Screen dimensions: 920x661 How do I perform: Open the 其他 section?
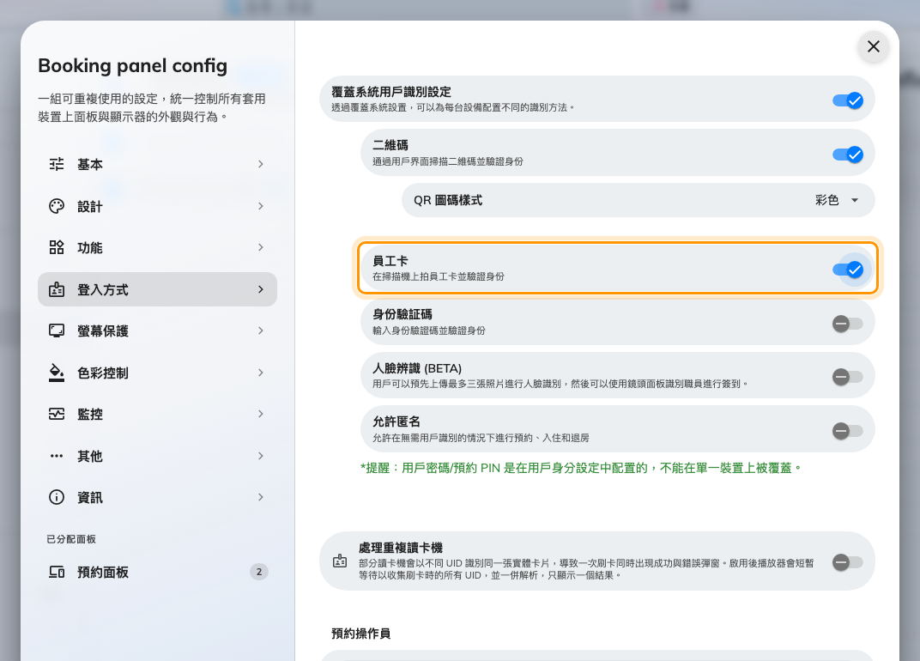(x=157, y=456)
